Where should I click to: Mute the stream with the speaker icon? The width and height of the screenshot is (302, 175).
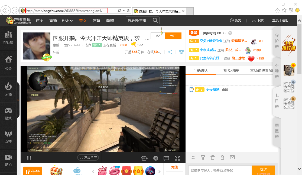[156, 158]
